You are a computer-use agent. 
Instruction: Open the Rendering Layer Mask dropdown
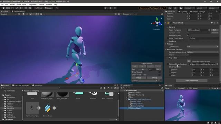tap(203, 52)
